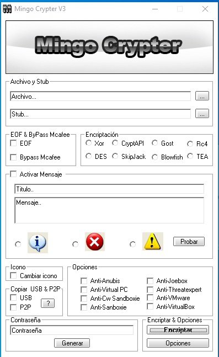Choose the error message type radio button

coord(76,244)
